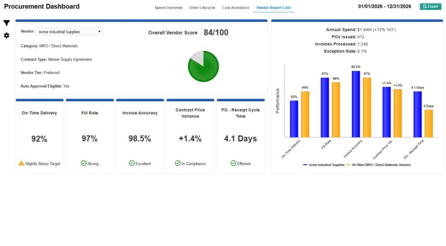Viewport: 446px width, 246px height.
Task: Open the Order Lifecycle tab
Action: click(202, 8)
